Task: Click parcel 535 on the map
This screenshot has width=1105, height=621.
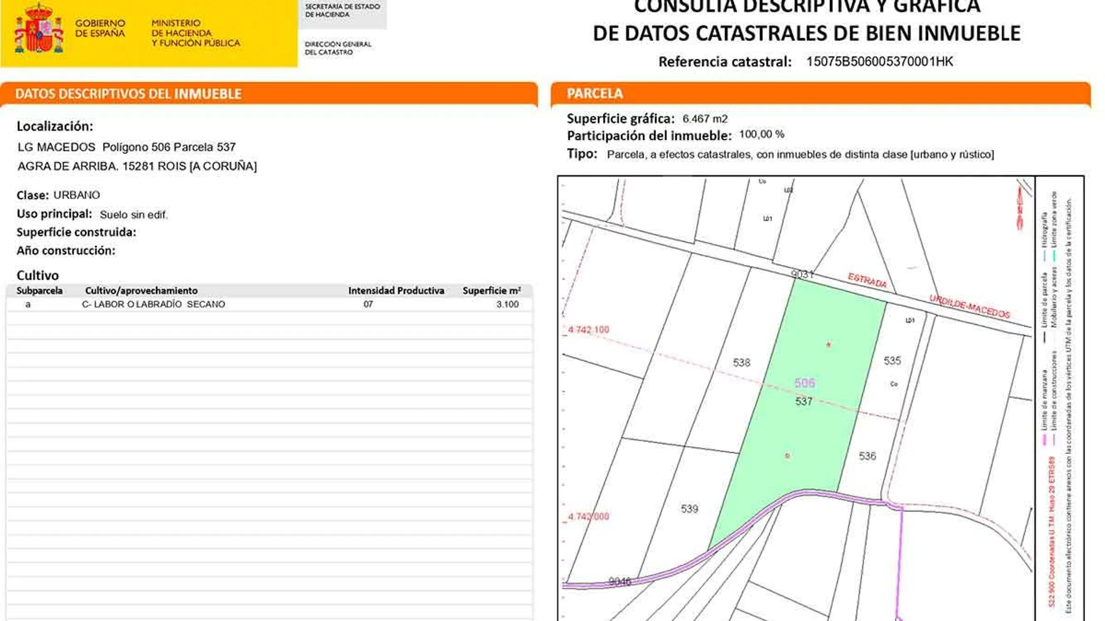Action: coord(892,361)
